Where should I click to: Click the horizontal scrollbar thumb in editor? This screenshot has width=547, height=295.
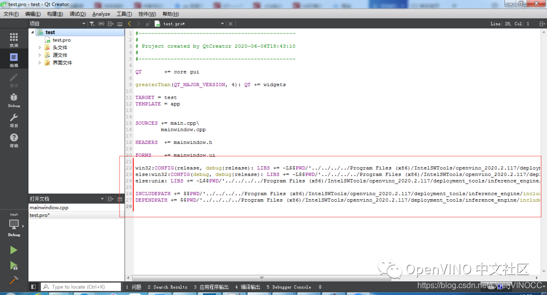(x=262, y=278)
